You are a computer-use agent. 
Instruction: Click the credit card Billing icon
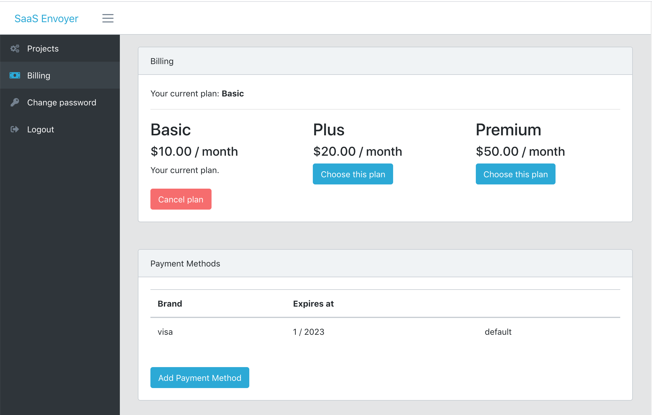coord(14,75)
